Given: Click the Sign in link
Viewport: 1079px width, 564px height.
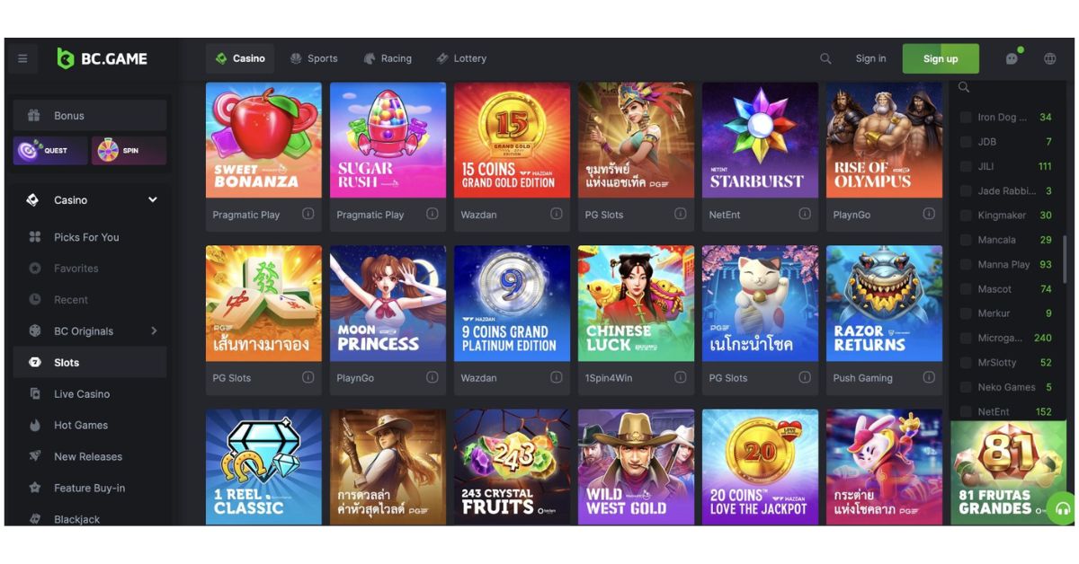Looking at the screenshot, I should click(x=870, y=58).
